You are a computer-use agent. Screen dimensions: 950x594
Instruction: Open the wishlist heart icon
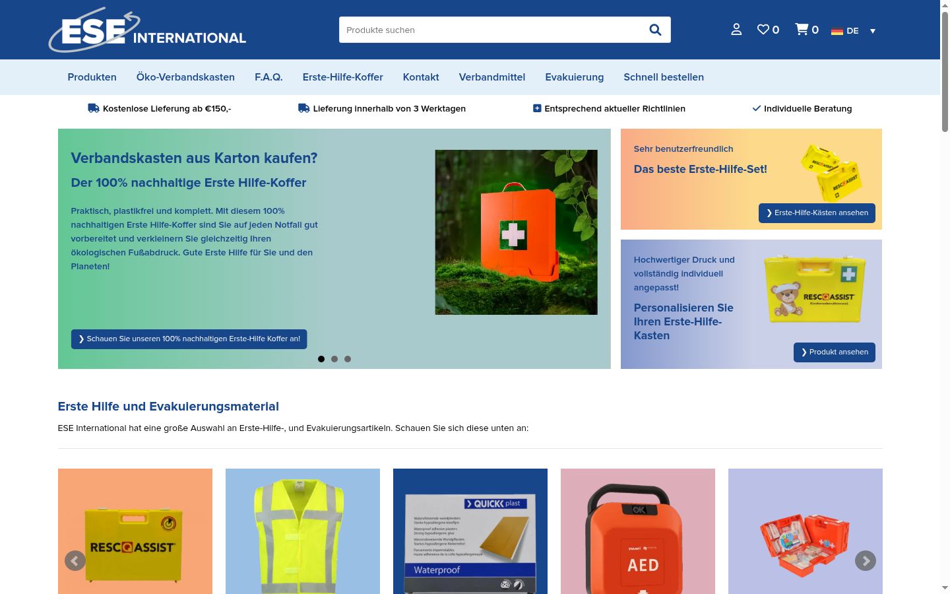pos(763,30)
